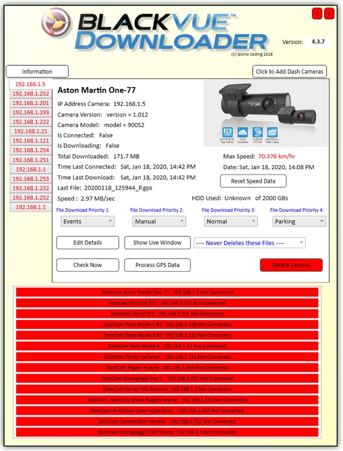This screenshot has height=451, width=343.
Task: Click the Aston Martin One-77 camera title
Action: (x=97, y=91)
